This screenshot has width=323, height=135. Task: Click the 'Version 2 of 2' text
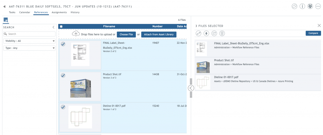click(x=109, y=51)
